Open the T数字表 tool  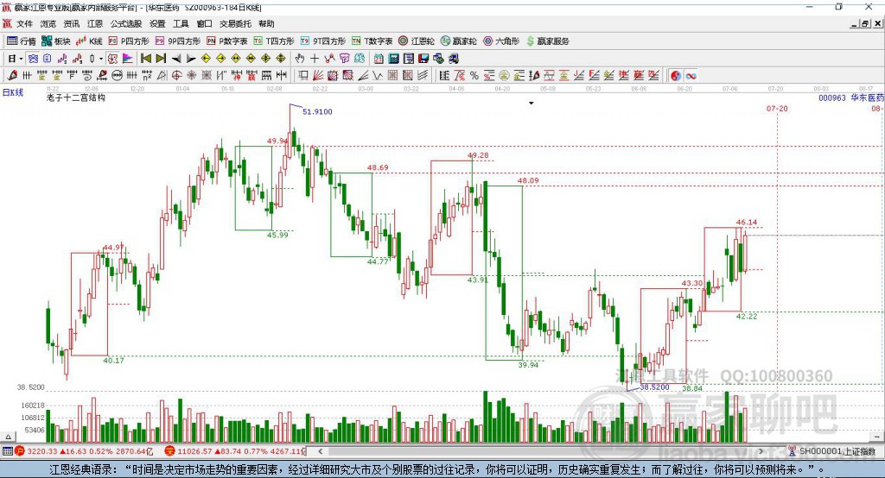372,41
